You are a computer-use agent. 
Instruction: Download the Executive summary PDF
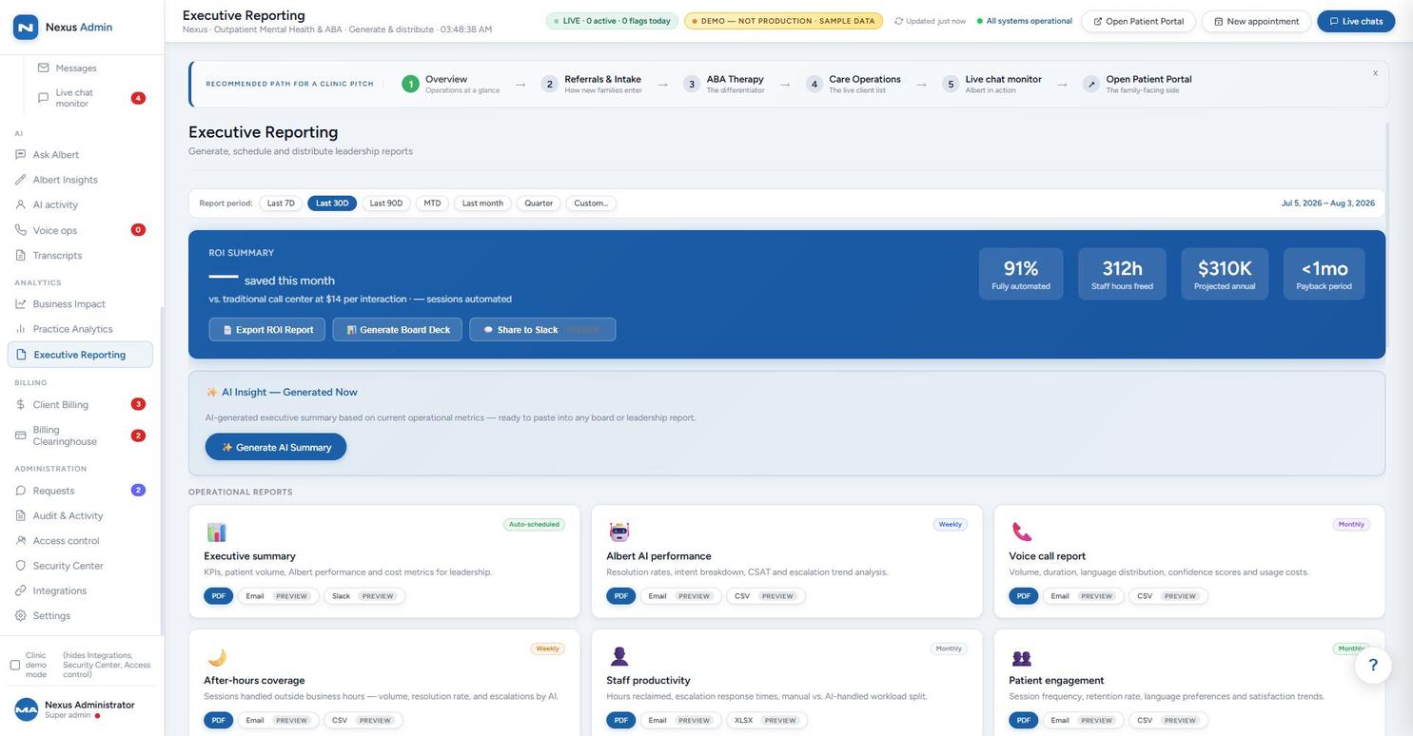[x=218, y=596]
